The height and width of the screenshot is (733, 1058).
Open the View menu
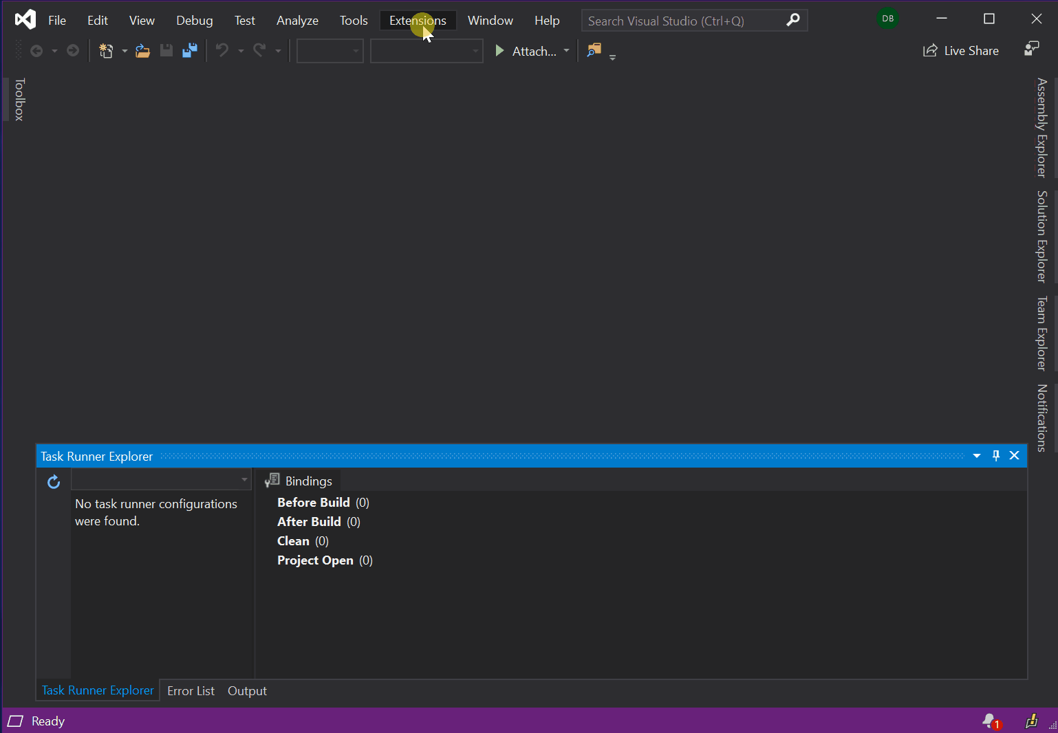pyautogui.click(x=142, y=21)
